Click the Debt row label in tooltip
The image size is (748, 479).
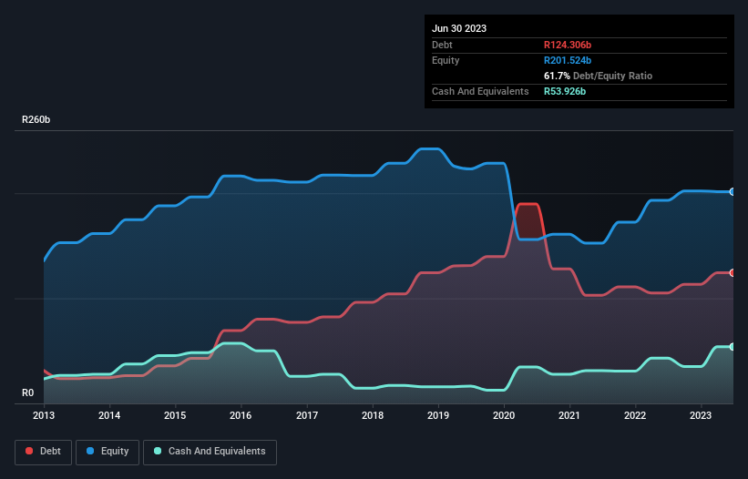pos(442,45)
